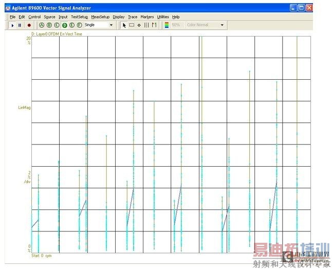Activate trace A
The height and width of the screenshot is (269, 332).
(x=42, y=25)
